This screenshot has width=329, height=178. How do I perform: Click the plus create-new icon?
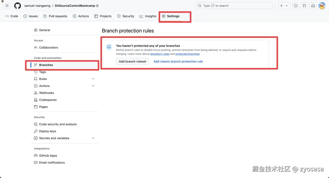(x=281, y=6)
